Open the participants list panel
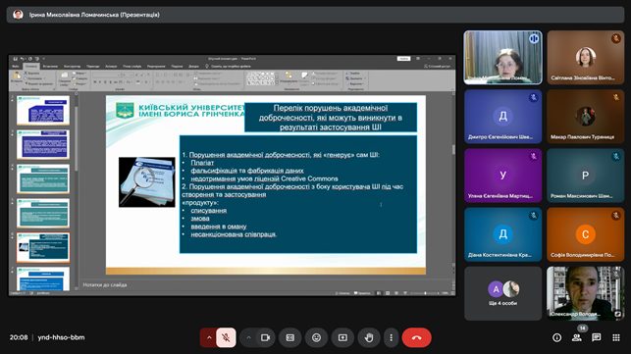Image resolution: width=631 pixels, height=354 pixels. (577, 337)
